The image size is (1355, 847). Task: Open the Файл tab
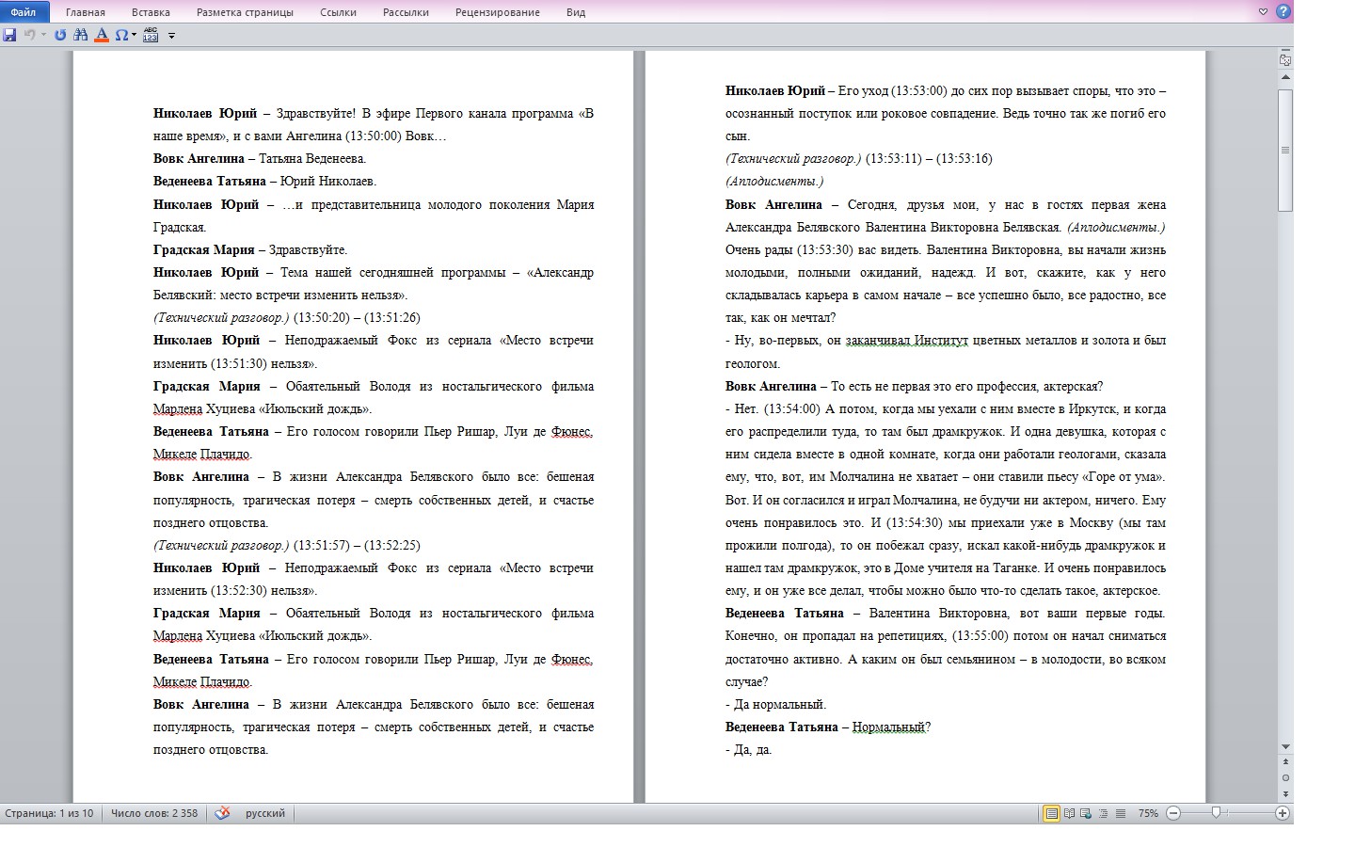click(x=24, y=12)
